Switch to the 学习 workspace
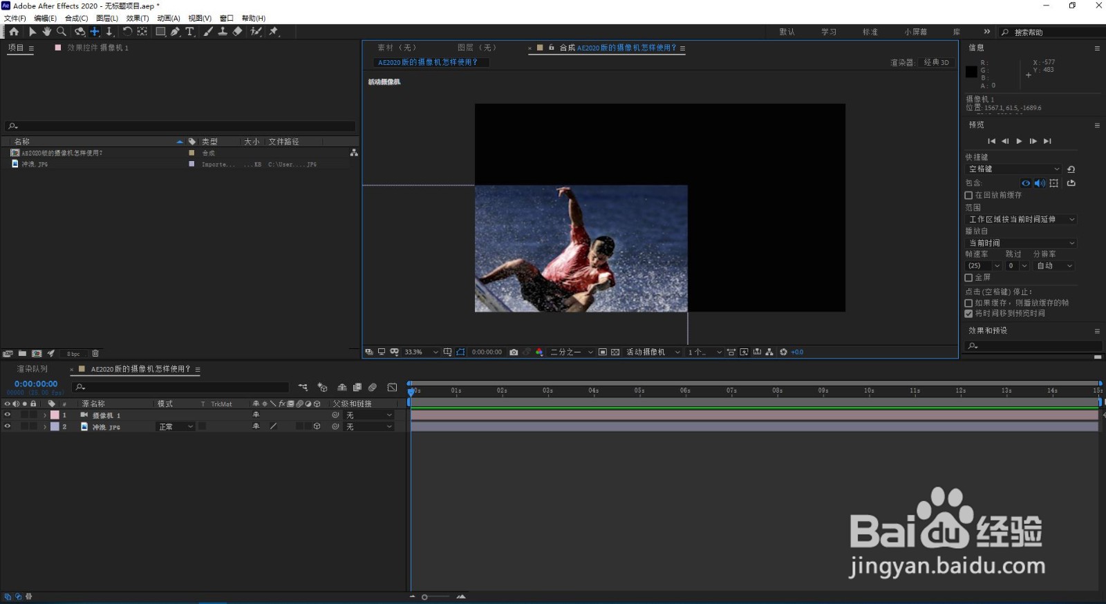Viewport: 1106px width, 604px height. click(829, 32)
